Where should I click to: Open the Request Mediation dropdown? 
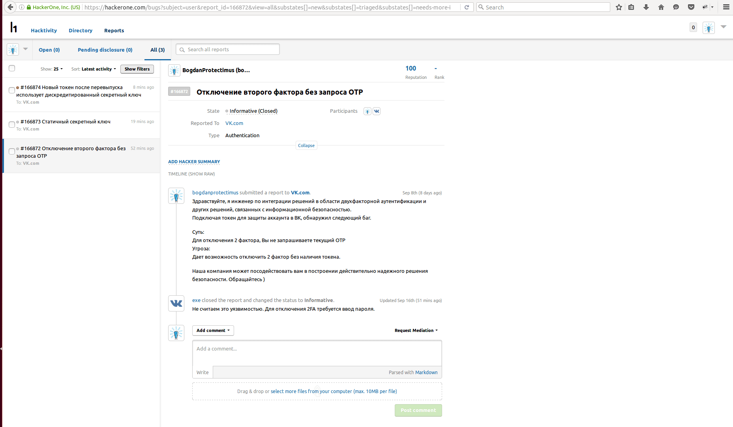coord(416,330)
